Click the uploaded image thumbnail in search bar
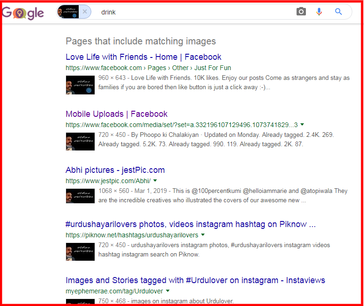 (x=68, y=12)
